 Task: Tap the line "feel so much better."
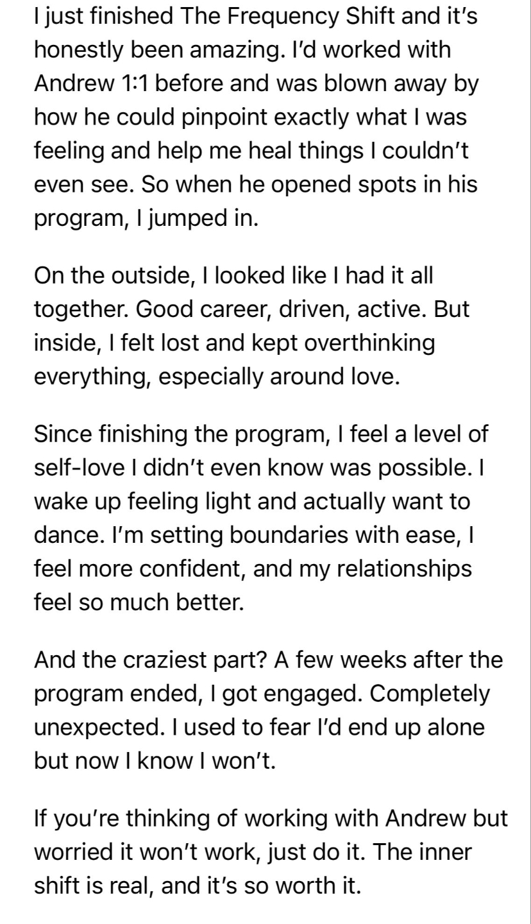point(139,603)
